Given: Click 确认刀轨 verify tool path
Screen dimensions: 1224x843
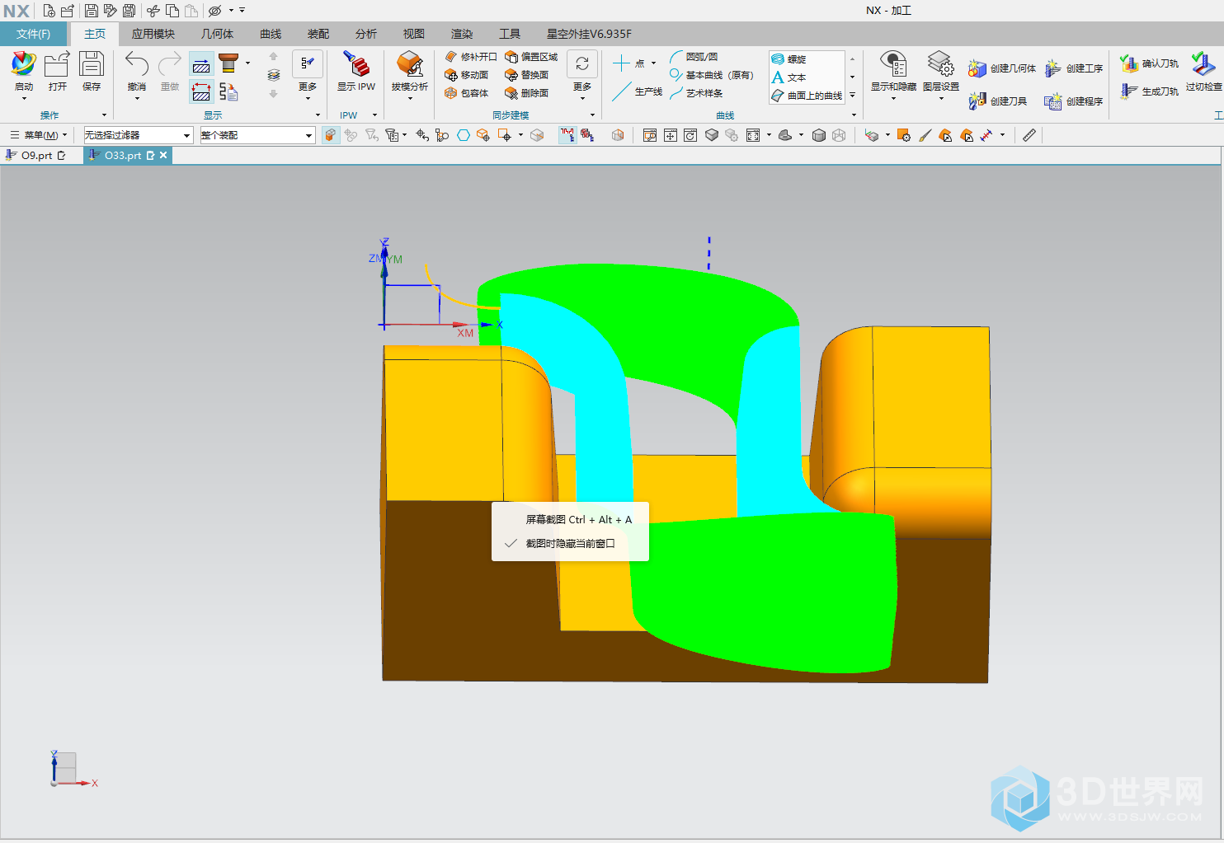Looking at the screenshot, I should [x=1150, y=63].
